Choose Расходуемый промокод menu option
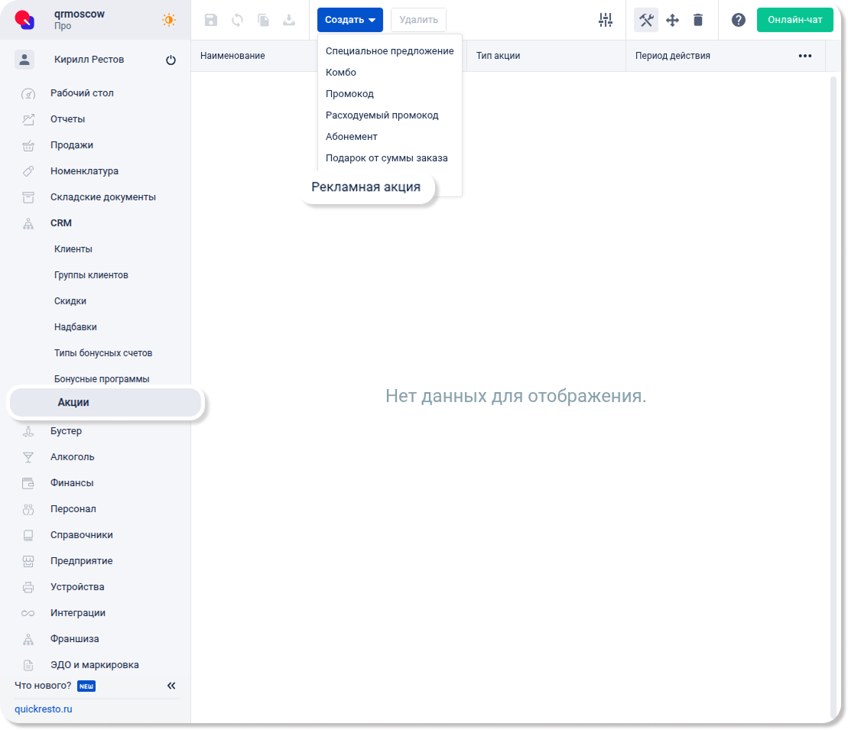The width and height of the screenshot is (848, 730). click(x=382, y=115)
